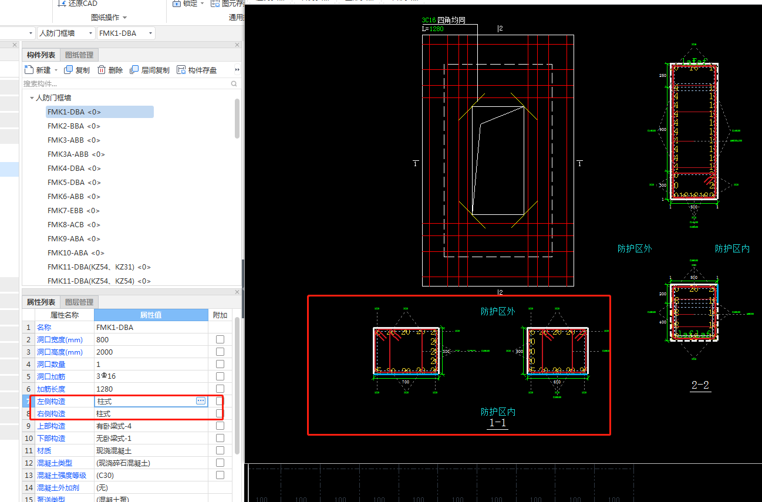Click the 附加 column header

[220, 315]
